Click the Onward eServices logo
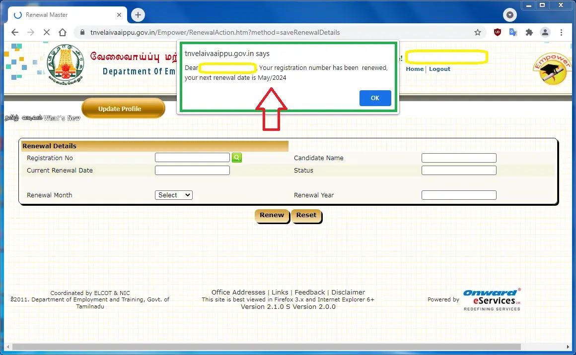576x355 pixels. tap(492, 299)
